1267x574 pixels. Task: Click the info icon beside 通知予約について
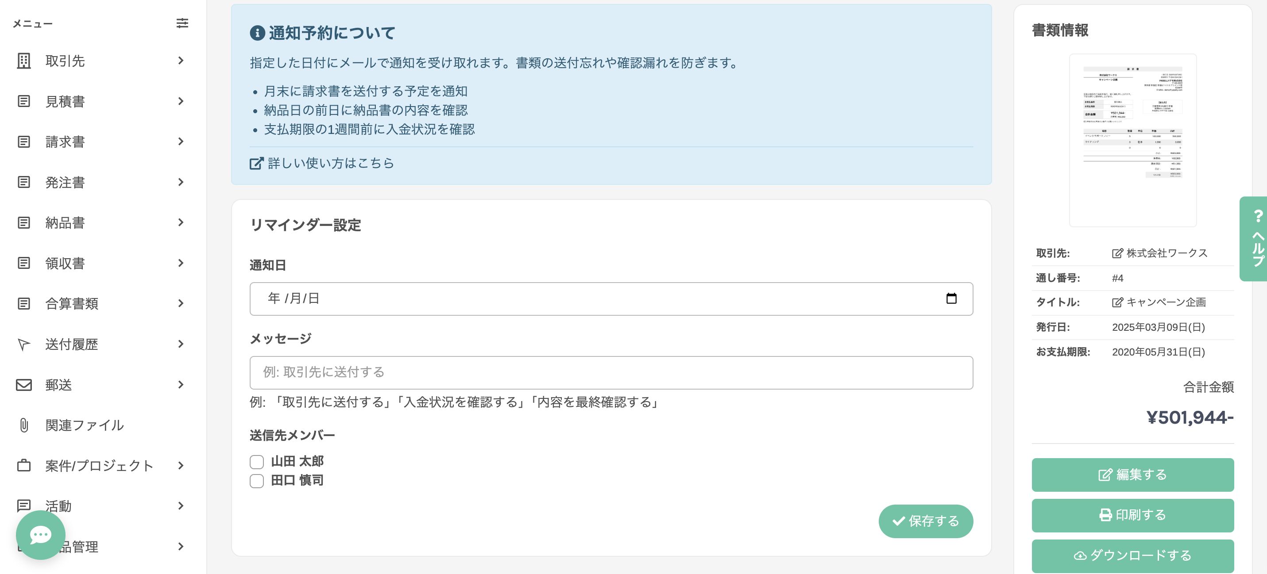257,33
